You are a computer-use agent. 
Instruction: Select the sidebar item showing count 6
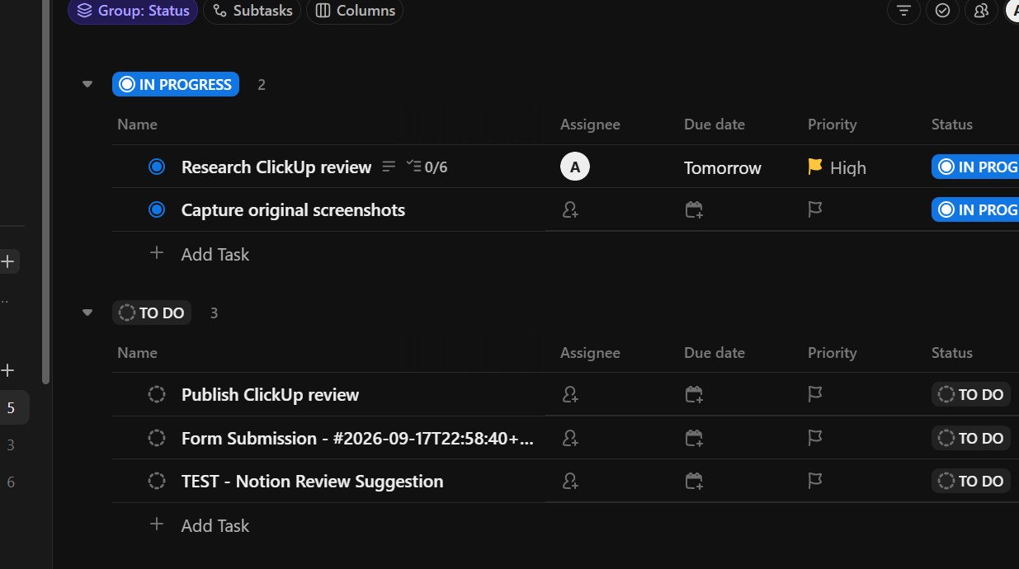tap(11, 482)
